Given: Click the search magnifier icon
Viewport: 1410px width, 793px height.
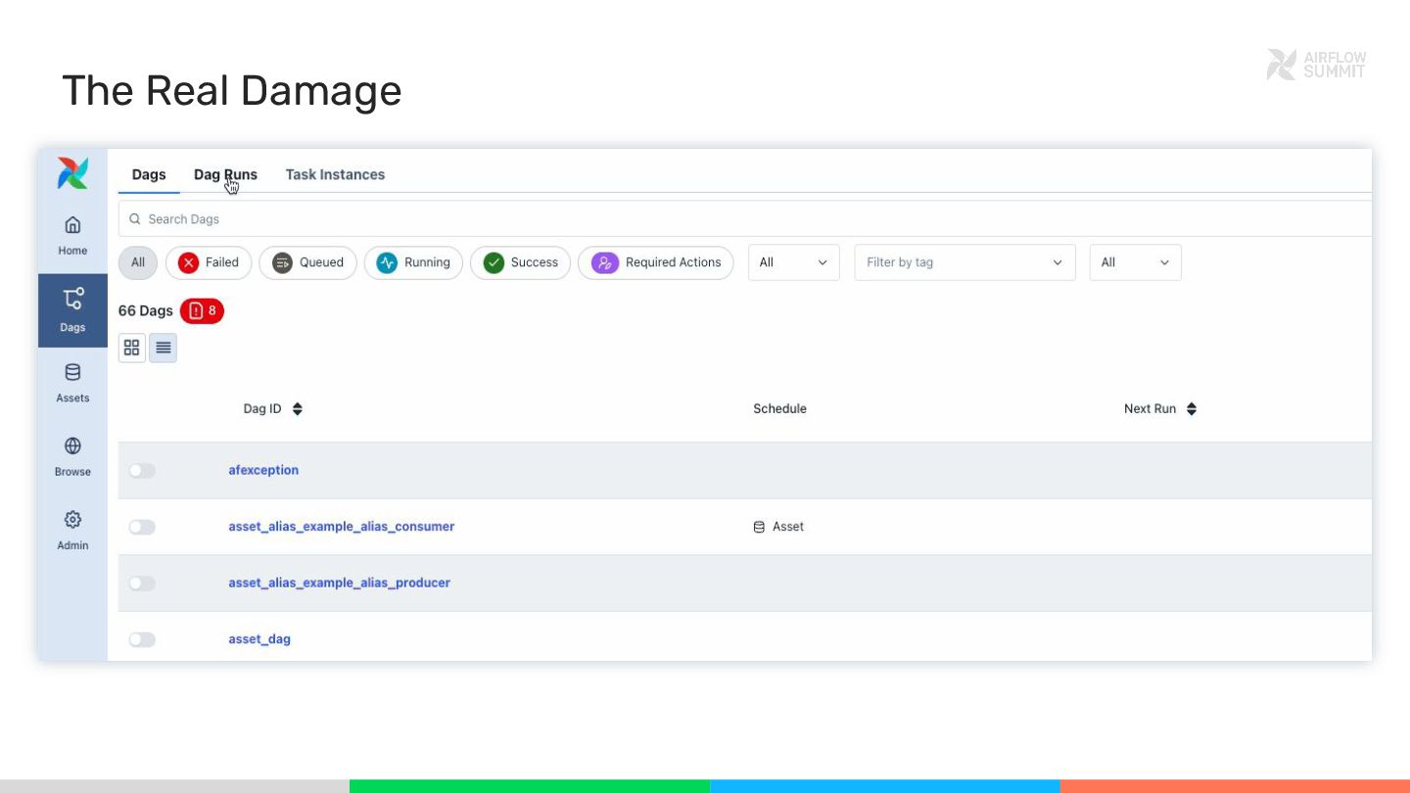Looking at the screenshot, I should point(135,219).
